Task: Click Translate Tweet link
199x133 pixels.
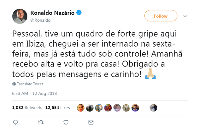Action: point(30,84)
